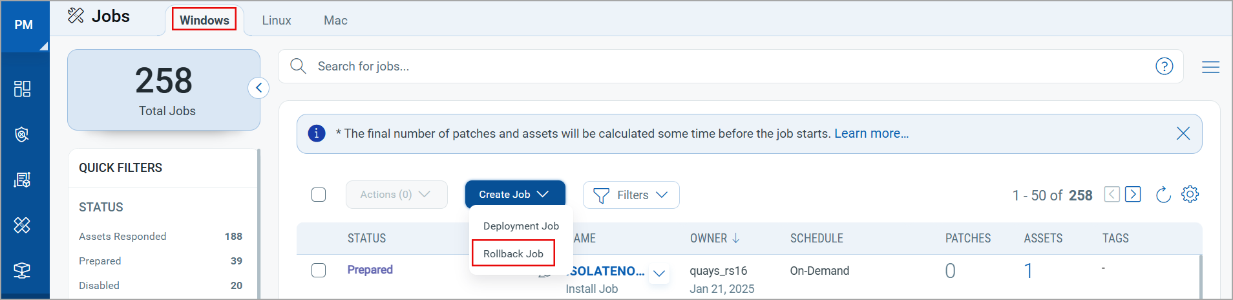Choose Rollback Job from menu

pyautogui.click(x=513, y=253)
